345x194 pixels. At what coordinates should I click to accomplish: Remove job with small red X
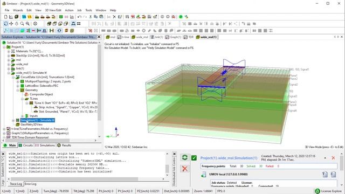pos(333,158)
